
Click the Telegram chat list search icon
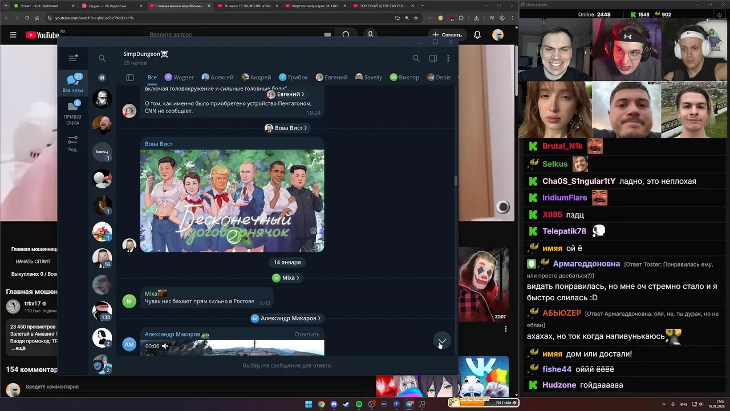click(102, 58)
